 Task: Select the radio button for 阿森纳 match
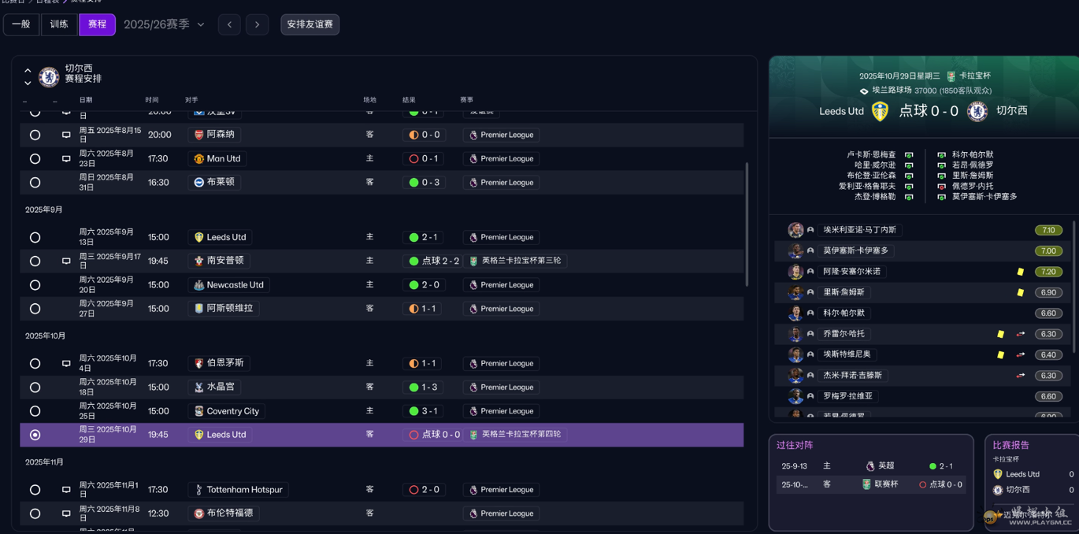pyautogui.click(x=35, y=135)
